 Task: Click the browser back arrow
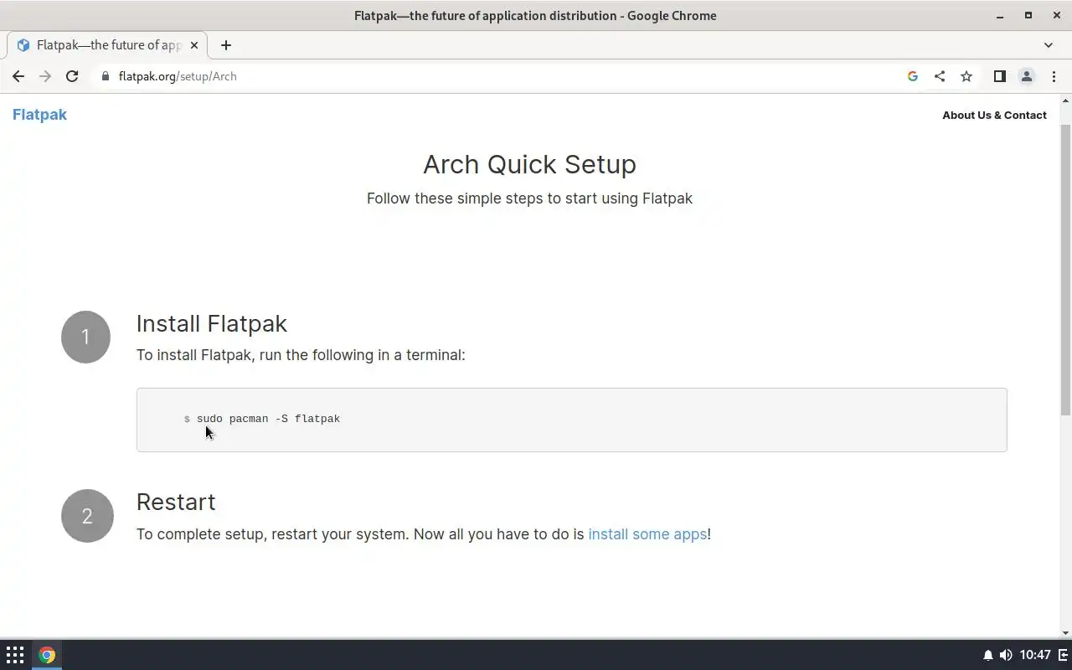tap(18, 76)
